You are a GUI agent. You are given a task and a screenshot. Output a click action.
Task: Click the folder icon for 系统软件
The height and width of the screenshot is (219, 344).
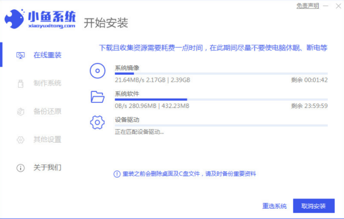98,97
